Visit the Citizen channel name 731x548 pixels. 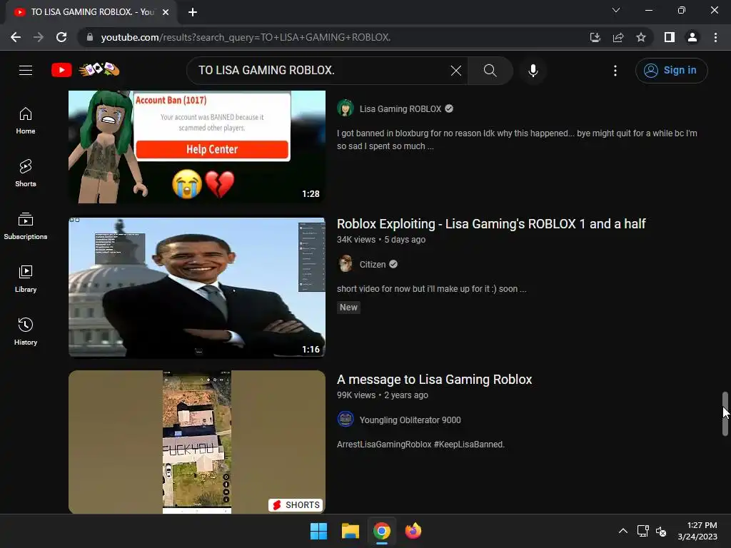coord(373,264)
